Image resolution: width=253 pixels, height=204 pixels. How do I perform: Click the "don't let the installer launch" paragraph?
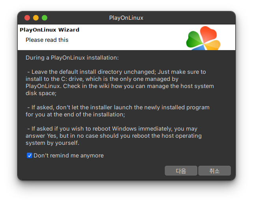tap(117, 111)
